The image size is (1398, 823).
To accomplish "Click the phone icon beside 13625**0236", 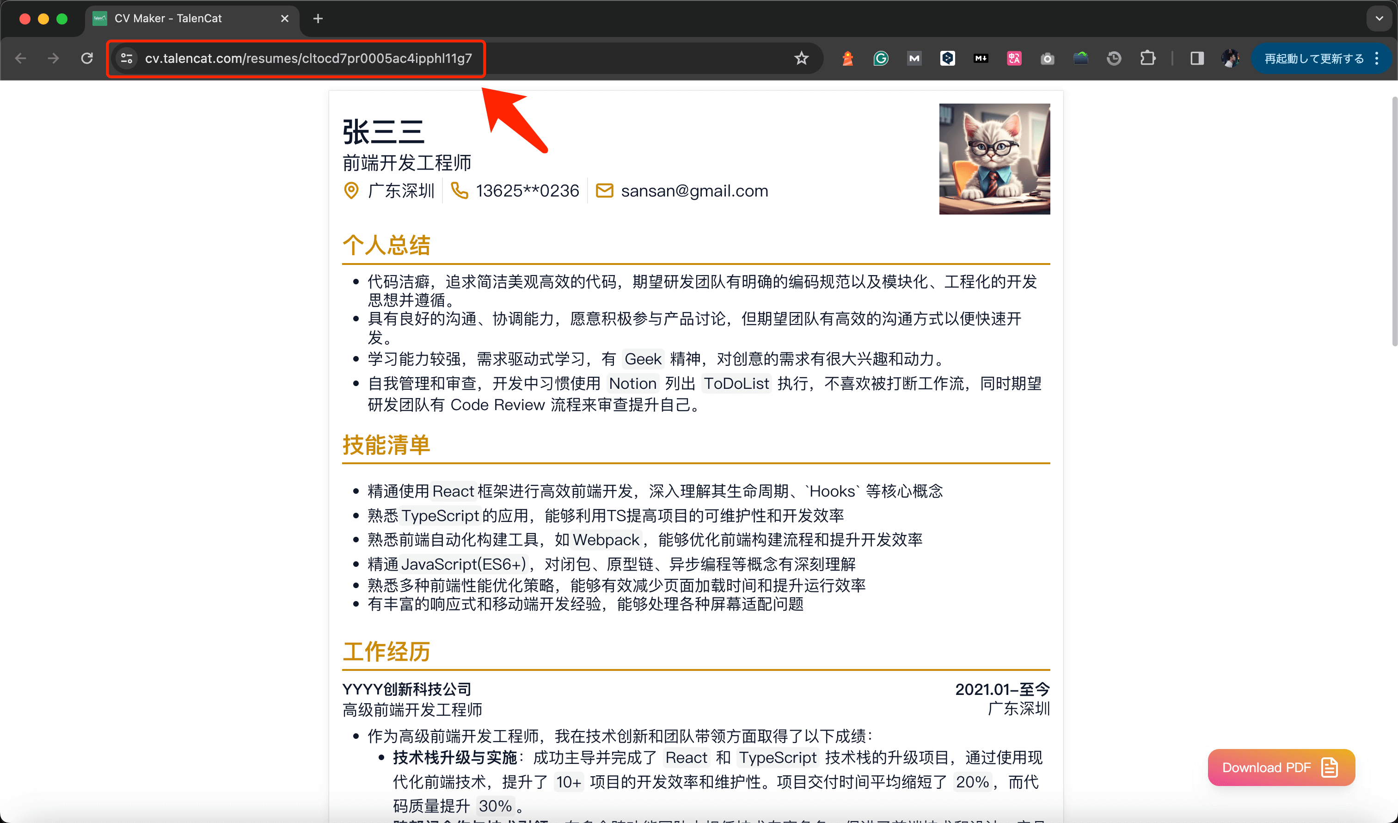I will (x=460, y=190).
